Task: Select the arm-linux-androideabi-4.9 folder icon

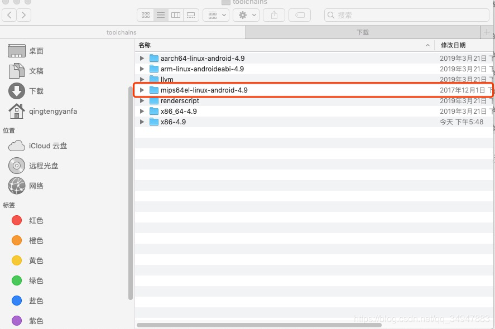Action: coord(153,69)
